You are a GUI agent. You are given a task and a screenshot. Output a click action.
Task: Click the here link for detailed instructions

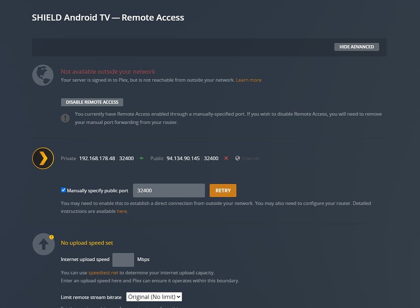[x=122, y=211]
